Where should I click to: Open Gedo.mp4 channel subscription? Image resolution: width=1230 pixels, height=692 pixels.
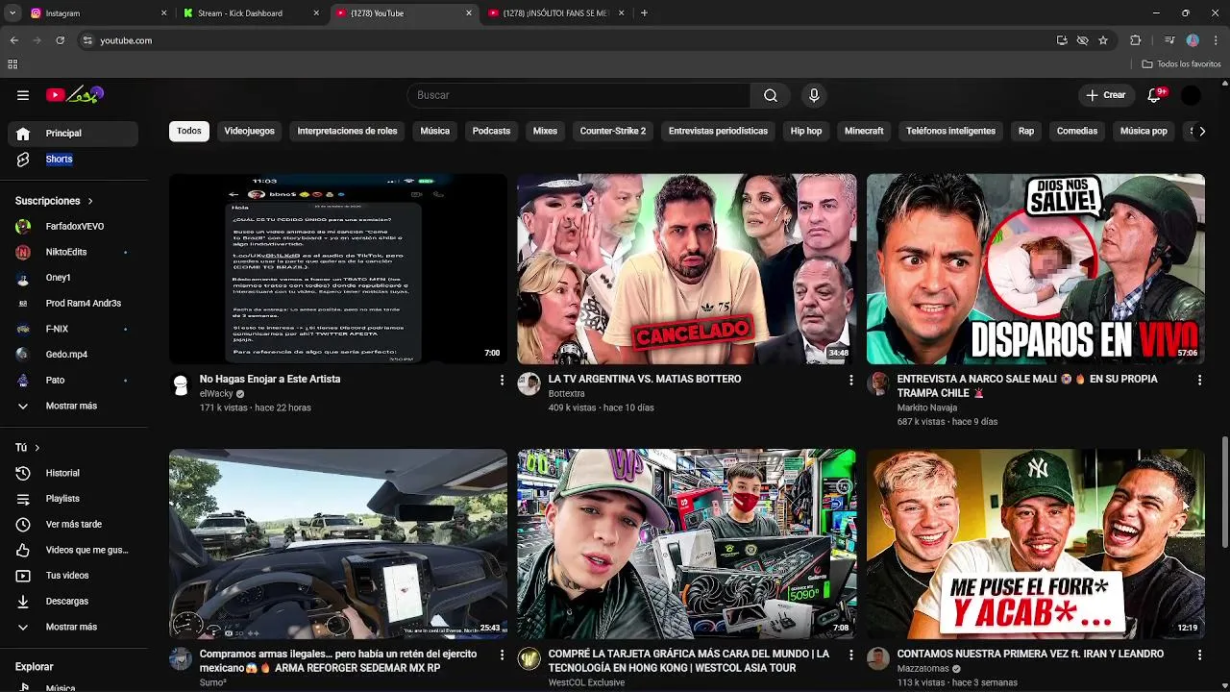click(x=73, y=355)
